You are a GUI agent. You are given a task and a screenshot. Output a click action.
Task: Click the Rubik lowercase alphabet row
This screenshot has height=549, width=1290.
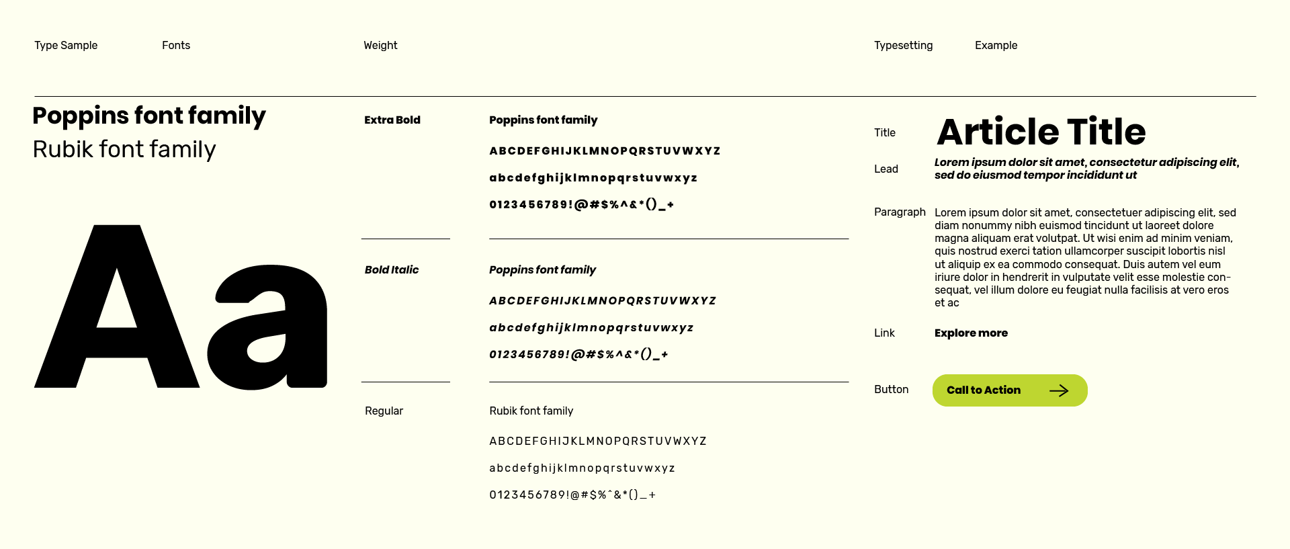click(x=582, y=468)
